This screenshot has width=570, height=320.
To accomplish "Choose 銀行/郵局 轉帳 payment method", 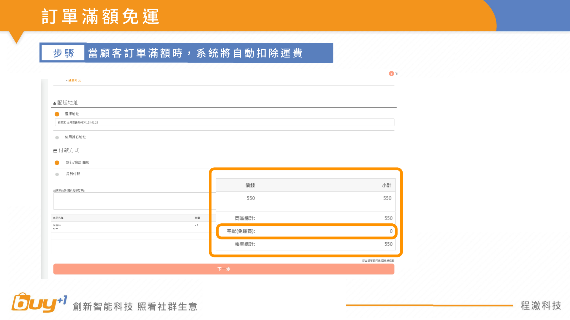I will pyautogui.click(x=57, y=163).
